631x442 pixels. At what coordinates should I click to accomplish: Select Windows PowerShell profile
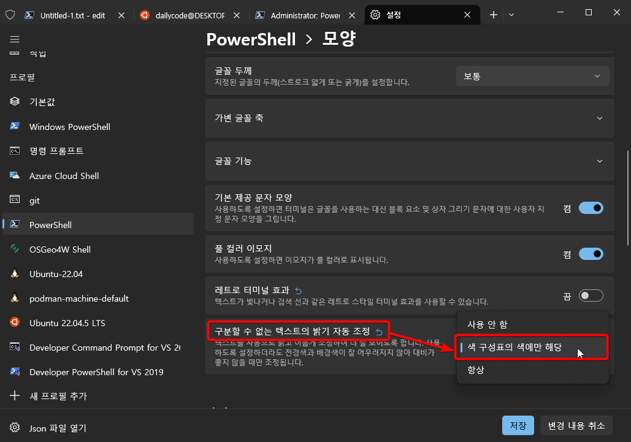click(98, 127)
